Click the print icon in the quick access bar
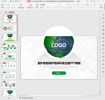The height and width of the screenshot is (100, 105). point(16,1)
